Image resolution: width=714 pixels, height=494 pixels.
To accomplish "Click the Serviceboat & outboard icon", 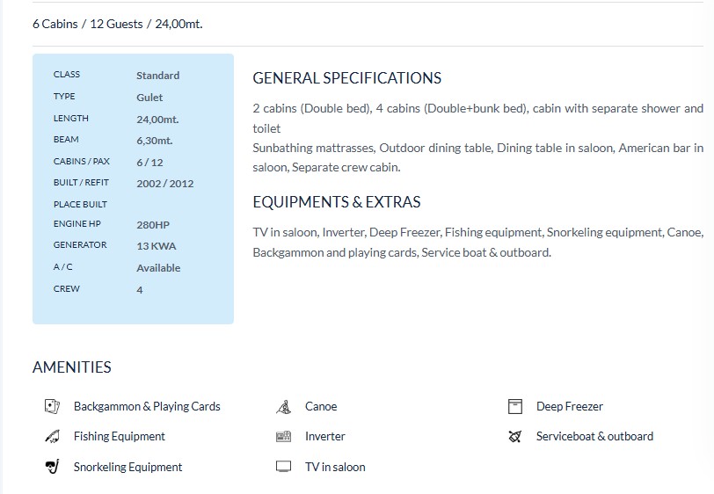I will point(515,436).
